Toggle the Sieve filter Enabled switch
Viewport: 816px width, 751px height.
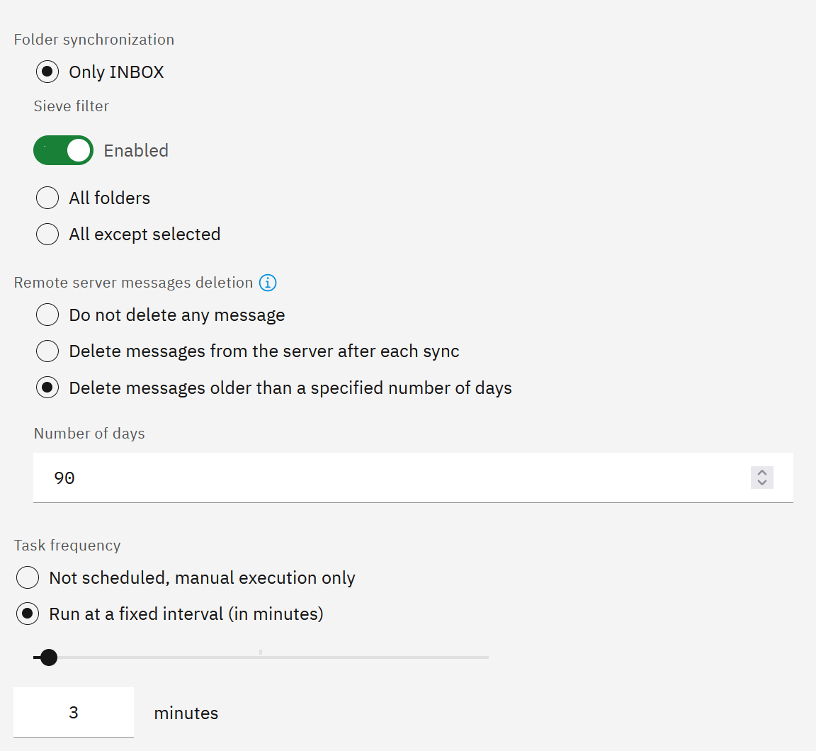tap(64, 150)
